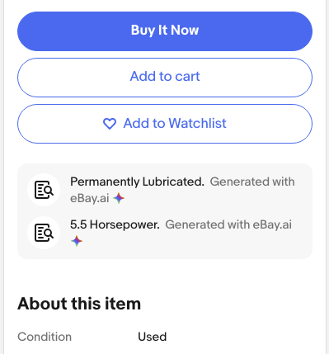329x354 pixels.
Task: Click the heart icon for Watchlist
Action: pyautogui.click(x=110, y=124)
